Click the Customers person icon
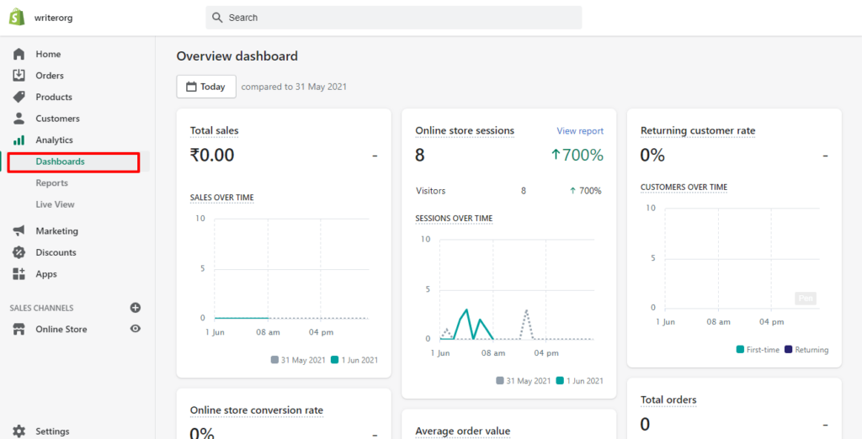 click(19, 119)
